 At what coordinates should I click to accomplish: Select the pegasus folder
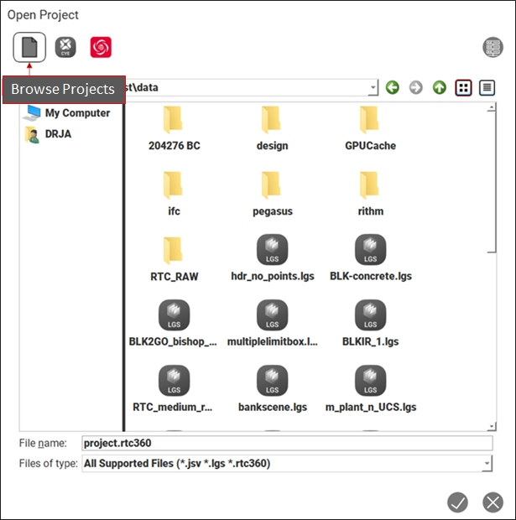click(x=272, y=193)
